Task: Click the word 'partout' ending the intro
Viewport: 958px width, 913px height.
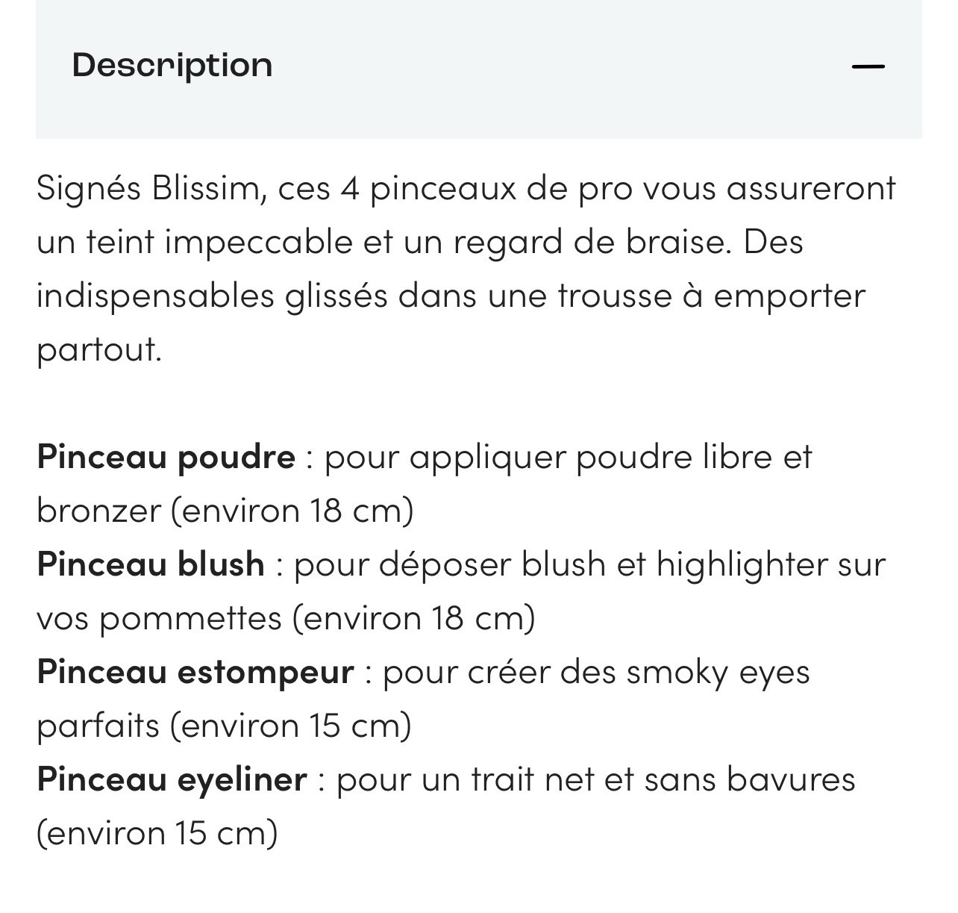Action: (x=98, y=349)
